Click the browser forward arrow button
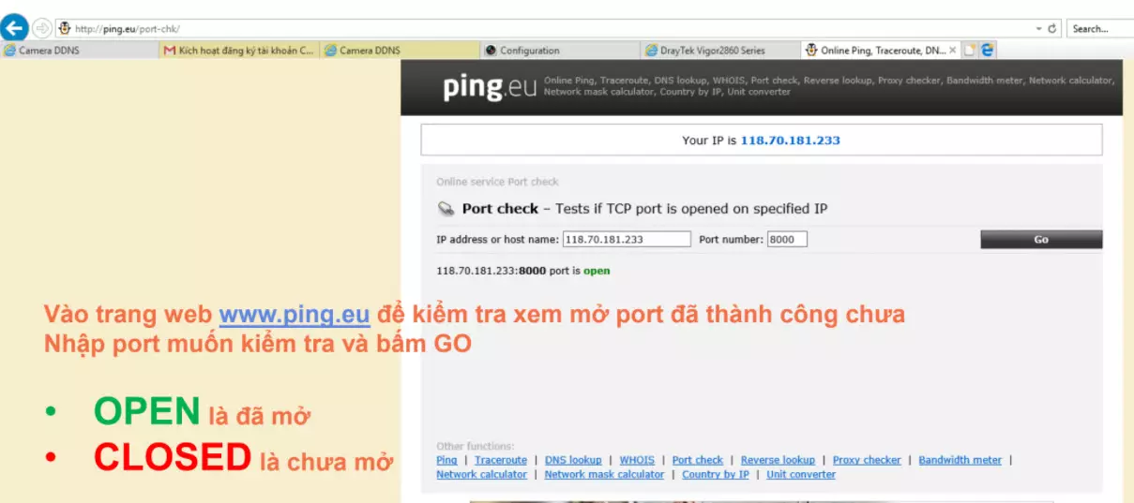This screenshot has width=1134, height=503. [x=42, y=27]
